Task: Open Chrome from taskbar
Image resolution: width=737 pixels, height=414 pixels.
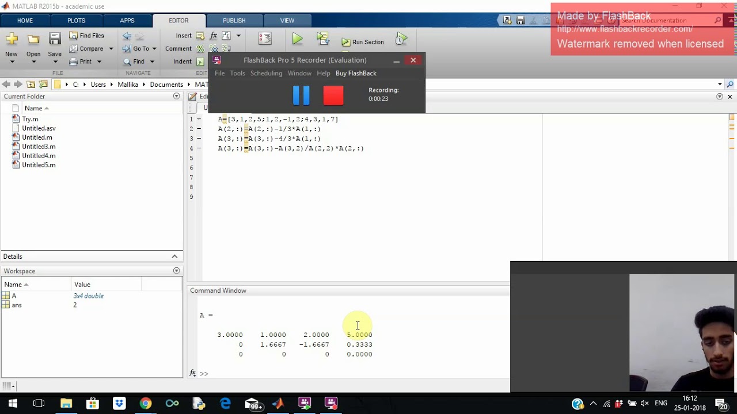Action: tap(146, 403)
